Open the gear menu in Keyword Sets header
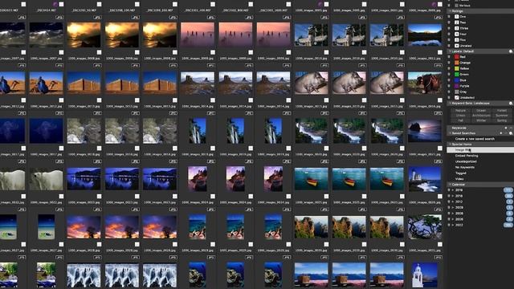 coord(511,104)
